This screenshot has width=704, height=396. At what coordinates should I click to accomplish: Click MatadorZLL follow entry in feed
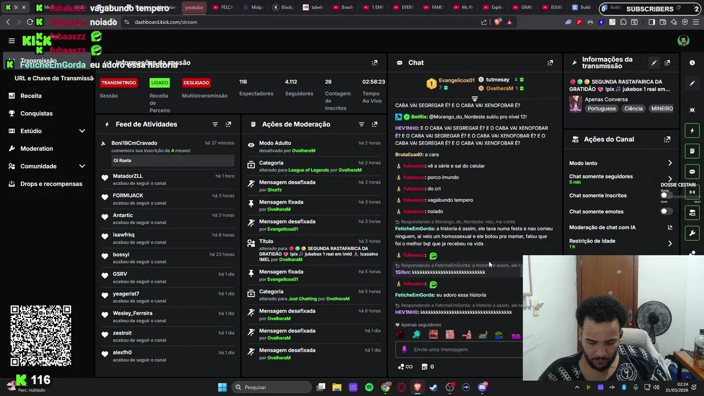click(168, 179)
